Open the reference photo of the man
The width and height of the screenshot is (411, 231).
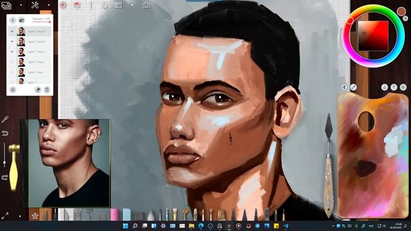[x=69, y=163]
